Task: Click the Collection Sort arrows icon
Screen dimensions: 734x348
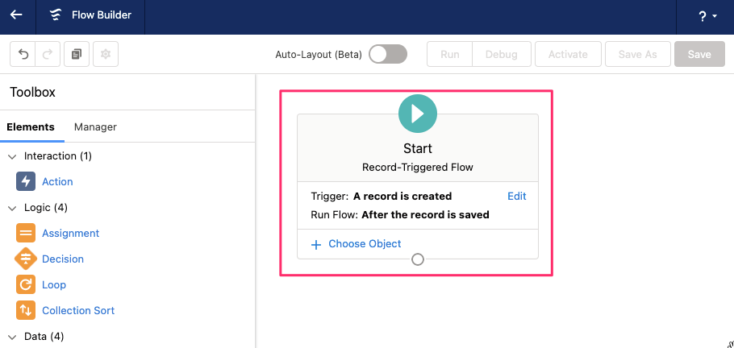Action: 26,310
